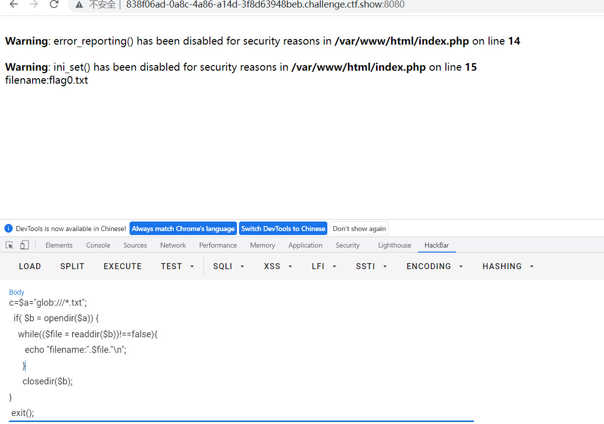This screenshot has width=604, height=424.
Task: Switch to the Network tab
Action: (173, 245)
